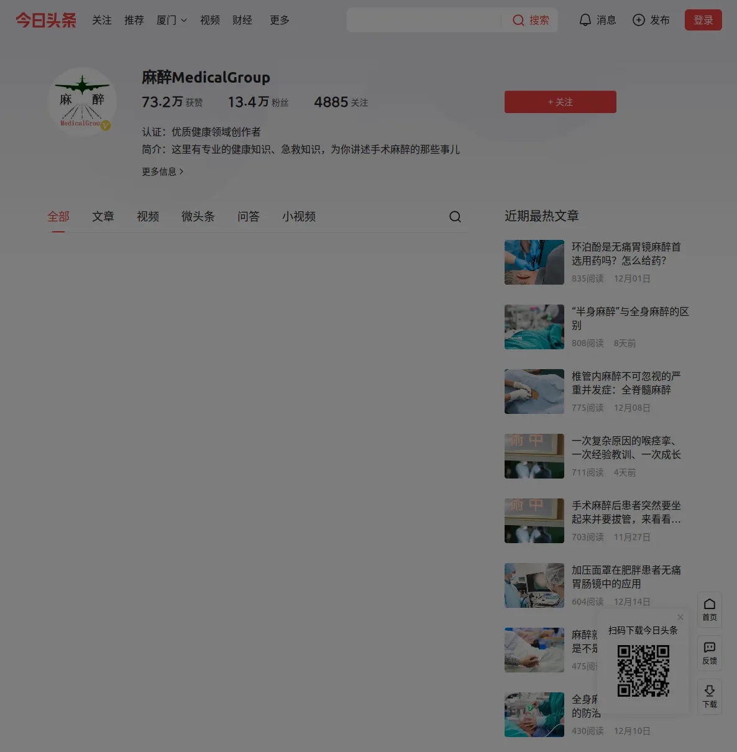Screen dimensions: 737x752
Task: Click the red 登录 button
Action: click(x=703, y=20)
